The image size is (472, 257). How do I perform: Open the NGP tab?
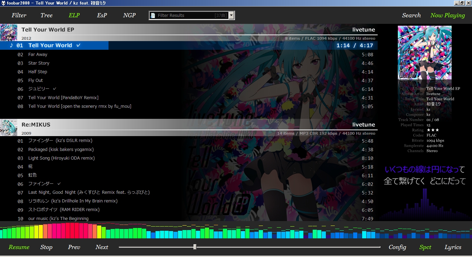[129, 15]
